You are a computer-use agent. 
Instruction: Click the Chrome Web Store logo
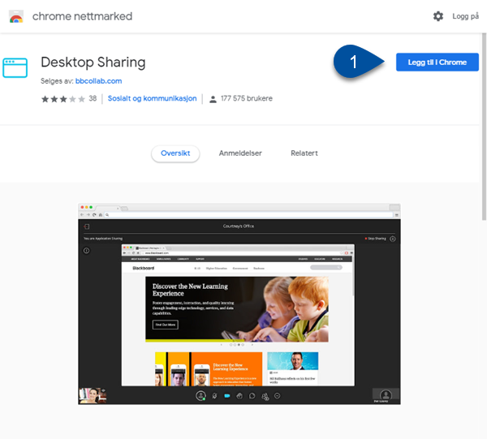pyautogui.click(x=16, y=16)
